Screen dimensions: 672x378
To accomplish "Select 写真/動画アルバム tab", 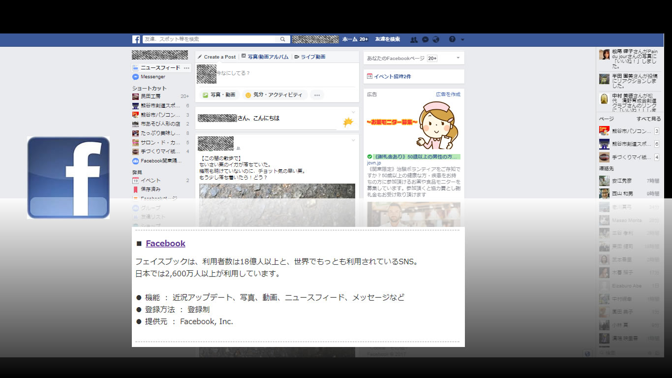I will (x=265, y=57).
